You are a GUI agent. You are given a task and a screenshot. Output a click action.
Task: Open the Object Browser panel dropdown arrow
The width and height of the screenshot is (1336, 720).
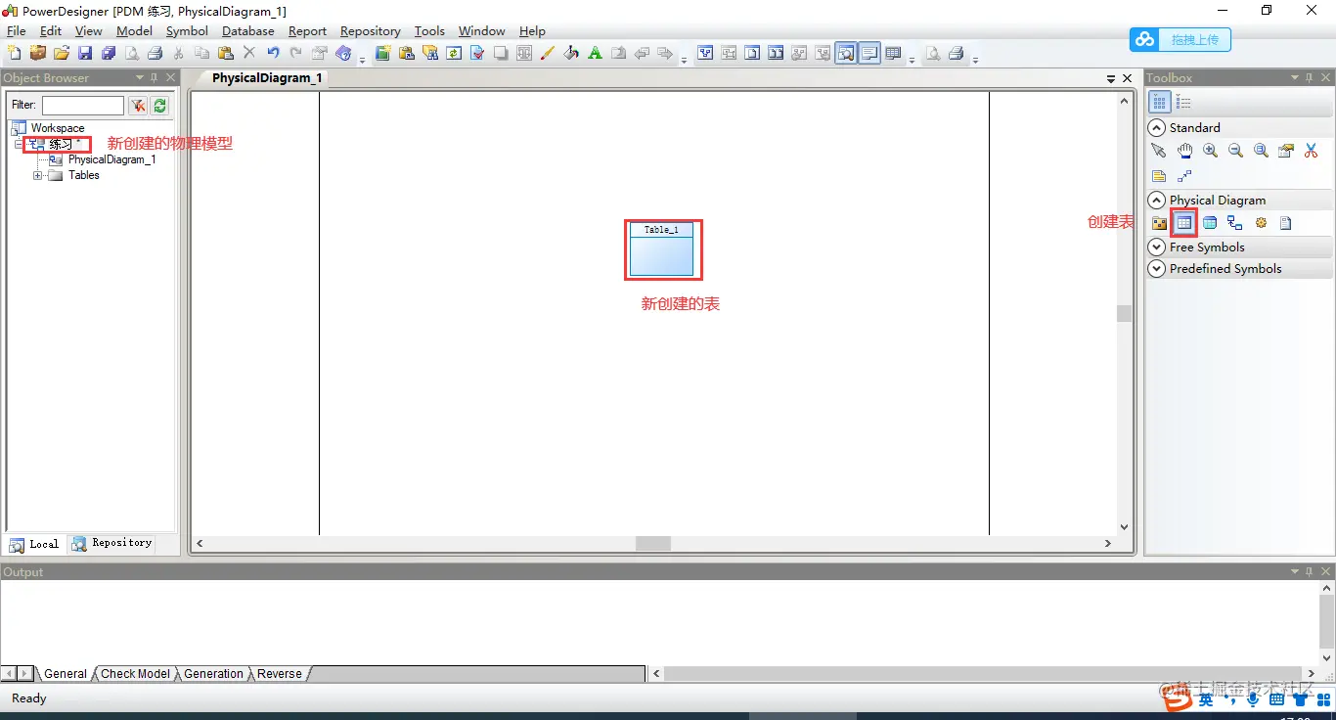point(140,77)
